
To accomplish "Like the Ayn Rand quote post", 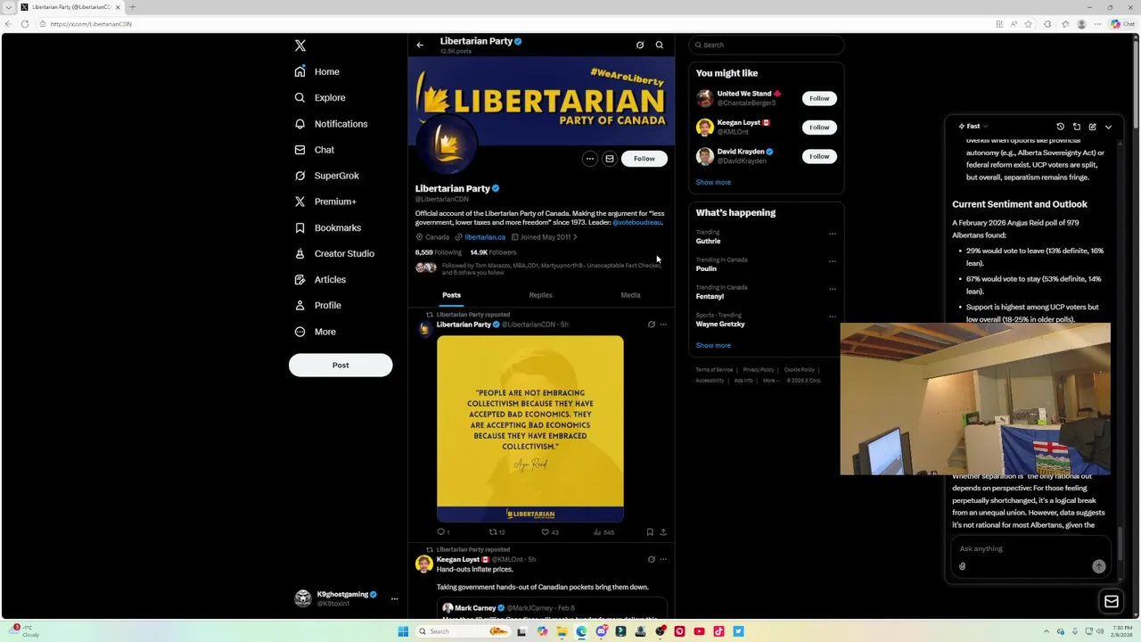I will click(x=546, y=532).
